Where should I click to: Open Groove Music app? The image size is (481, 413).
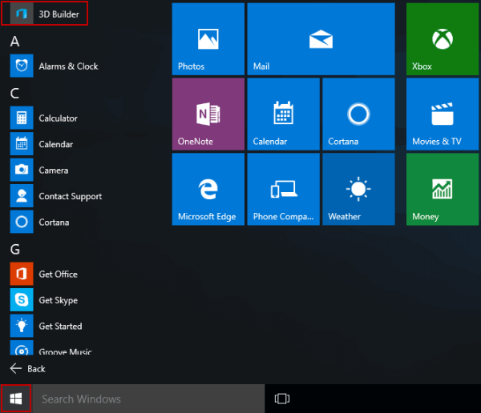51,347
